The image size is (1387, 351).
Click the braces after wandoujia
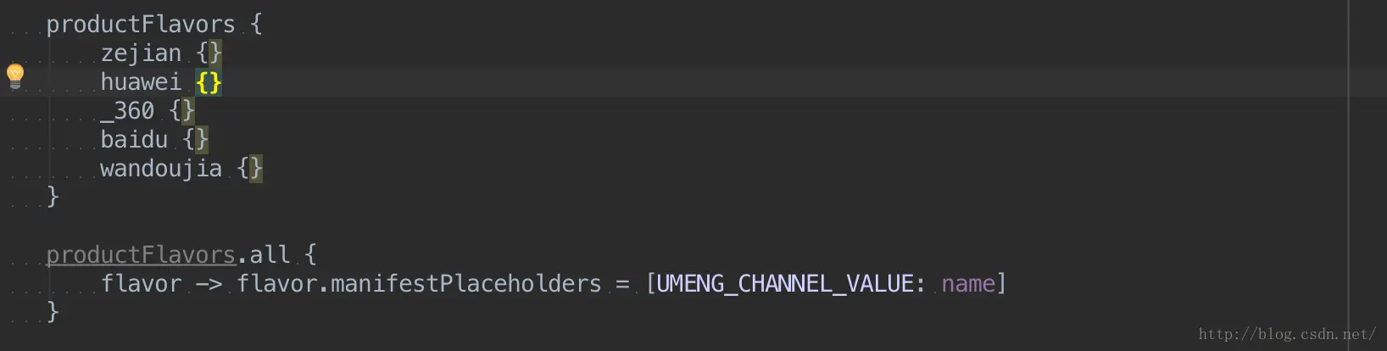tap(249, 168)
